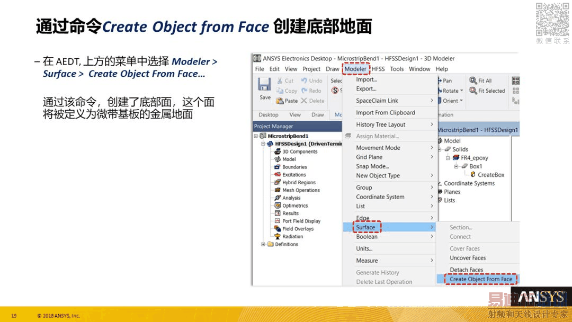Select the Mesh Operations icon
Screen dimensions: 572x322
pyautogui.click(x=278, y=190)
